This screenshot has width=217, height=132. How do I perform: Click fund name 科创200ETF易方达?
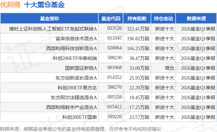coord(77,88)
